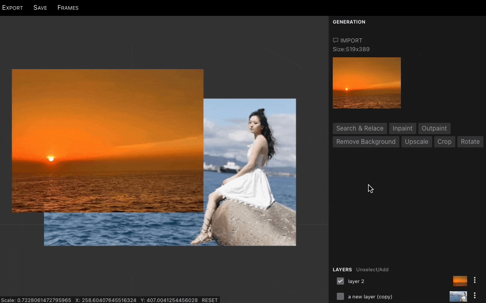Choose the Inpaint action
Image resolution: width=486 pixels, height=303 pixels.
pos(402,128)
